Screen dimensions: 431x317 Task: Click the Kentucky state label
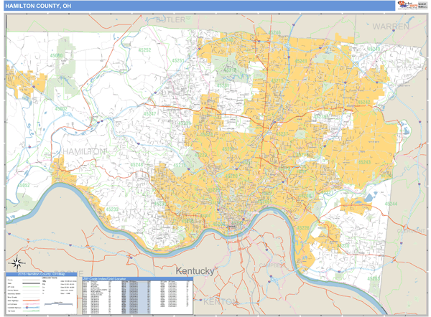coord(195,271)
